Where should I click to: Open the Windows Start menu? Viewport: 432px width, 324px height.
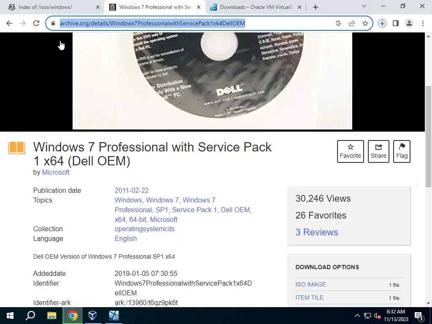pyautogui.click(x=10, y=316)
